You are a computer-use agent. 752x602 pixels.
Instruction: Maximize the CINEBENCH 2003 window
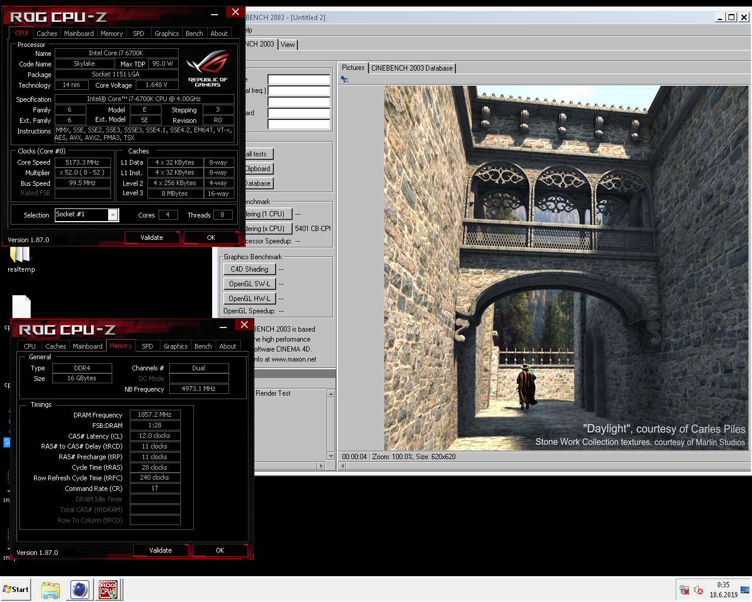(731, 17)
